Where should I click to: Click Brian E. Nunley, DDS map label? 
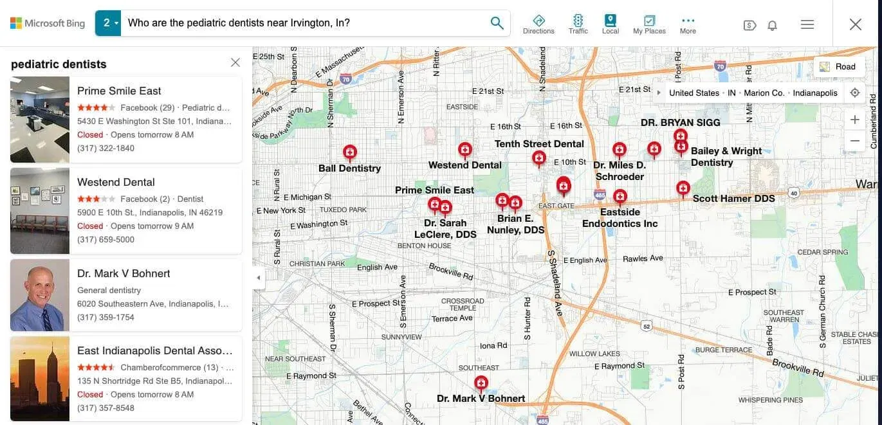515,224
